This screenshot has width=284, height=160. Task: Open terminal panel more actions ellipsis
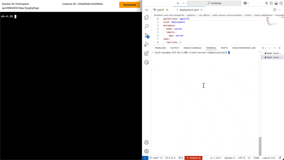(270, 48)
